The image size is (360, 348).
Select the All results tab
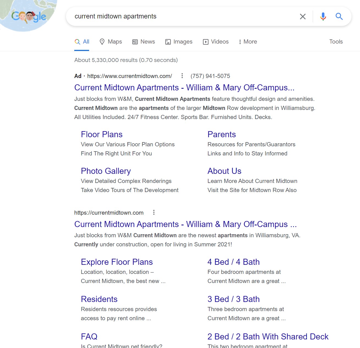pyautogui.click(x=82, y=42)
